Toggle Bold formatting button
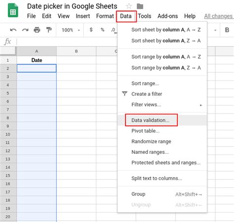This screenshot has height=222, width=234. [x=227, y=30]
